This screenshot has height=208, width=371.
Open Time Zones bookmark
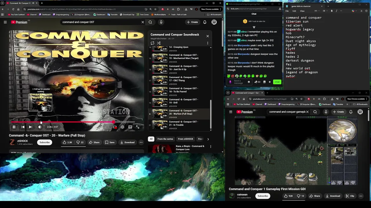pos(143,14)
